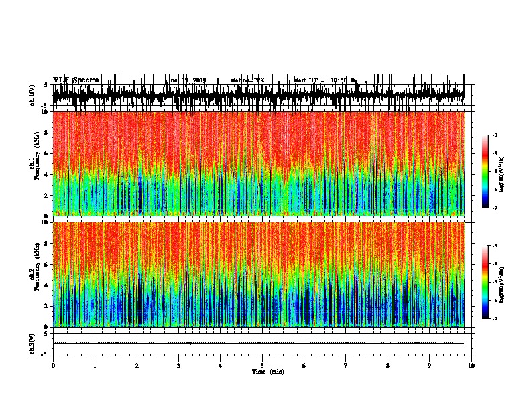Click the time axis tick label 2

(x=137, y=366)
